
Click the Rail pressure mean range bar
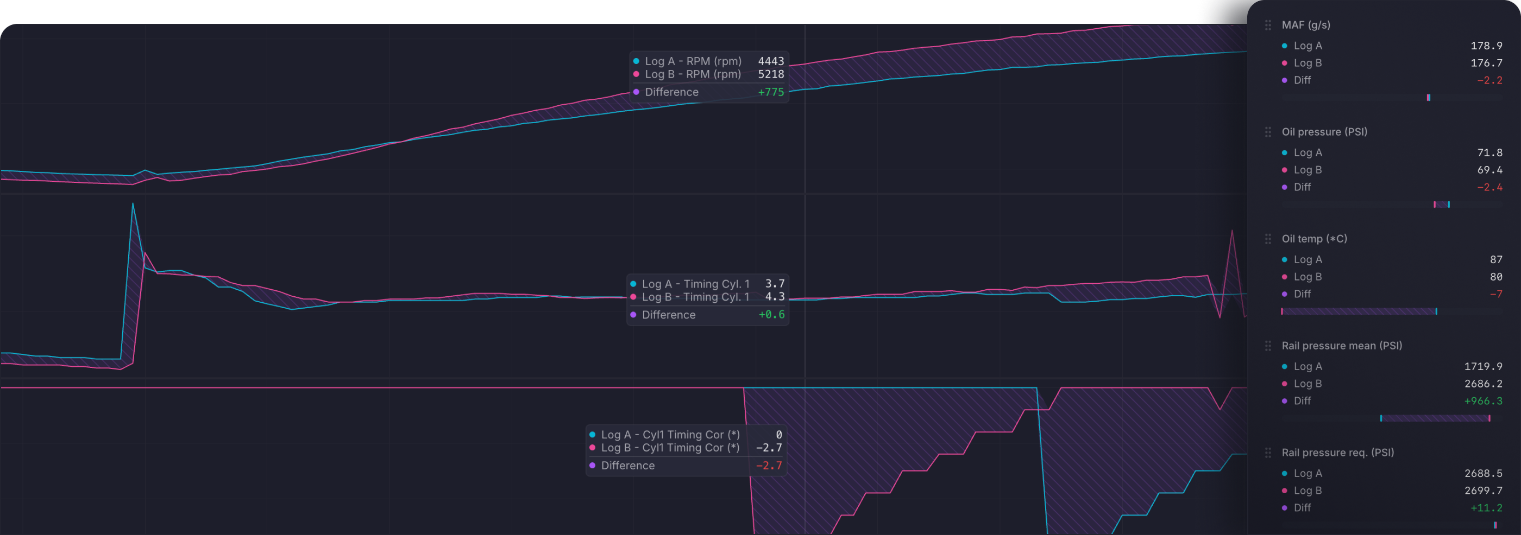click(x=1435, y=418)
